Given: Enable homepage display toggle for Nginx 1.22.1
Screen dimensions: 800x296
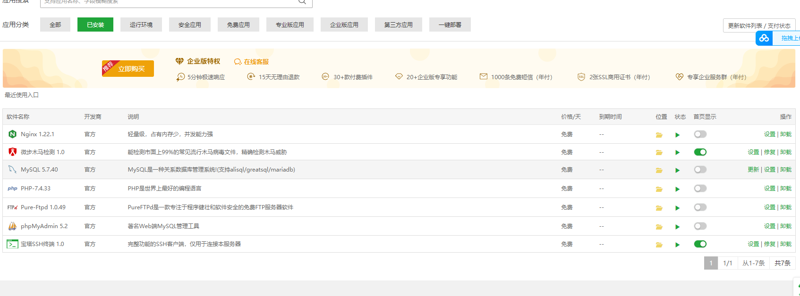Looking at the screenshot, I should click(x=700, y=134).
